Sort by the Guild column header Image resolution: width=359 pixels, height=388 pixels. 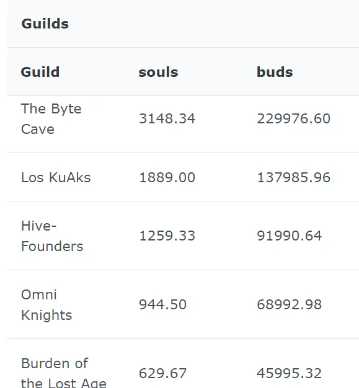[x=40, y=72]
